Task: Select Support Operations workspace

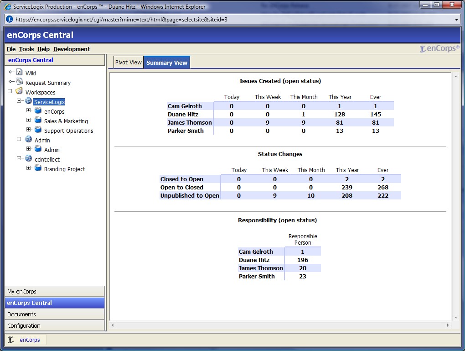Action: click(x=68, y=131)
